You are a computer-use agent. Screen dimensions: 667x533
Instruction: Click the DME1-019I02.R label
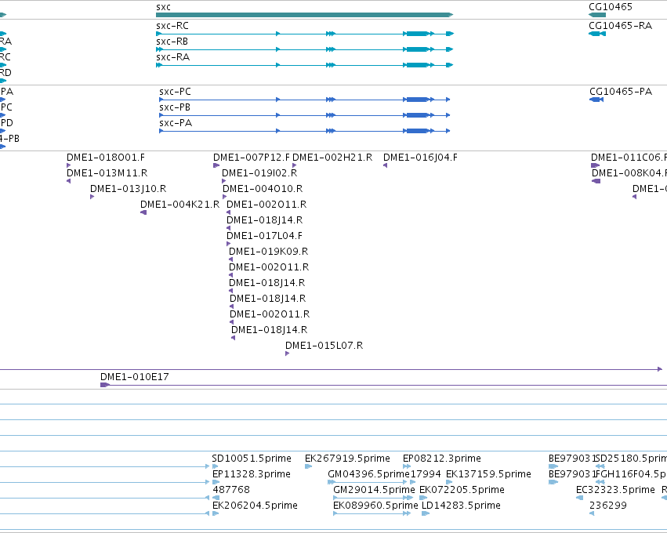coord(259,173)
